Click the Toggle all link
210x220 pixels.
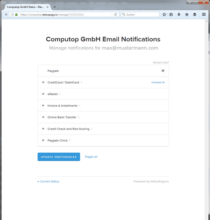(x=91, y=157)
